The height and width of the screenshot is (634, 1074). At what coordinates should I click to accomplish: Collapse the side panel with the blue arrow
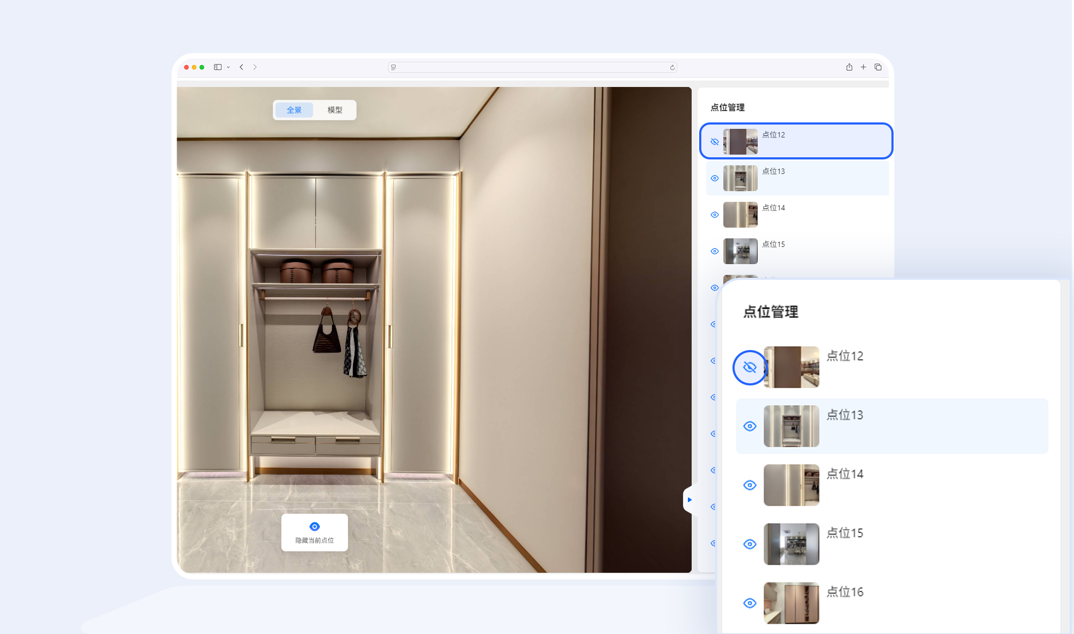coord(690,500)
